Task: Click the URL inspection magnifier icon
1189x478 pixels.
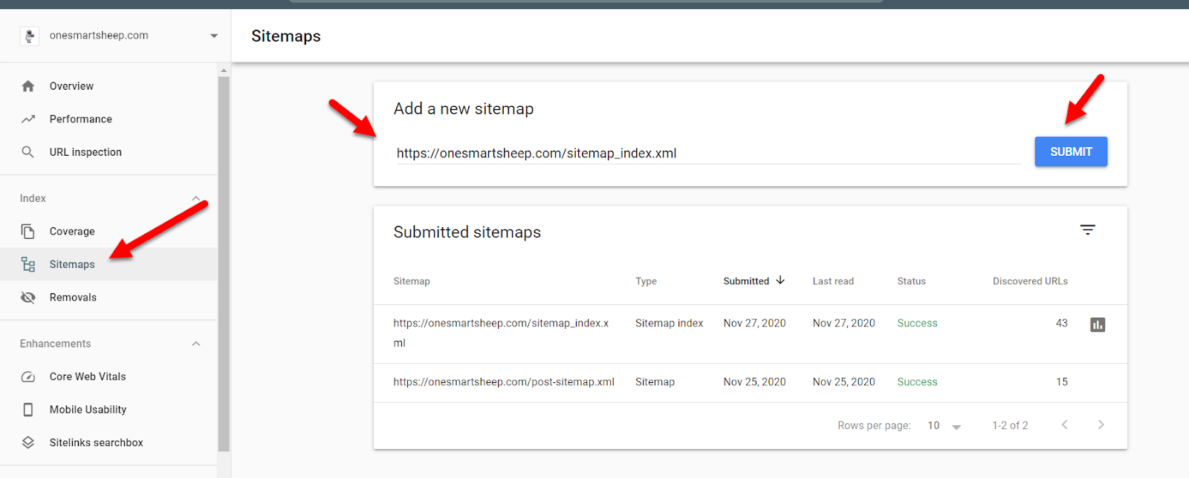Action: click(28, 152)
